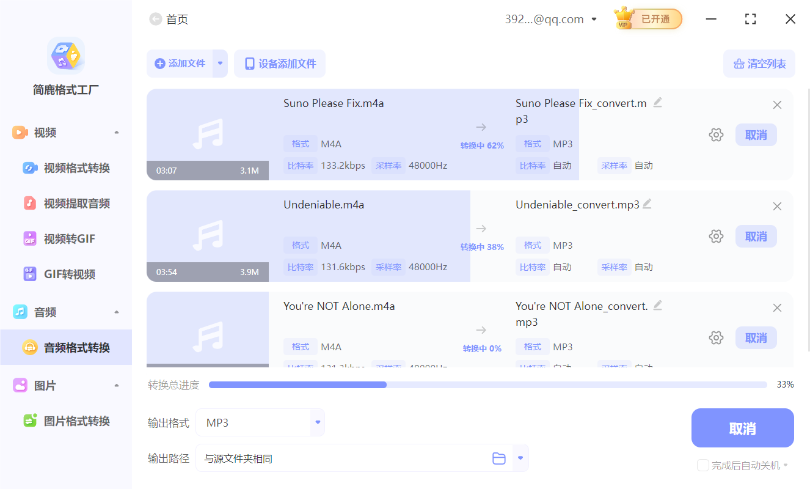Expand the shutdown option dropdown arrow
Viewport: 810px width, 489px height.
785,465
